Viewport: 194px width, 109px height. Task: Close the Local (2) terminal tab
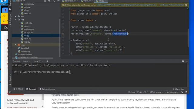point(43,61)
